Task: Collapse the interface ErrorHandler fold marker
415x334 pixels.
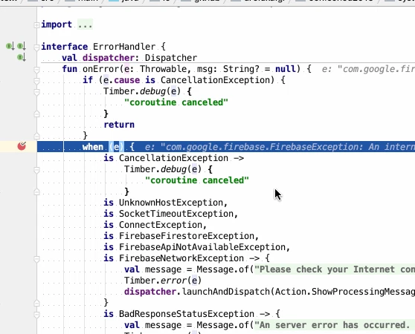Action: (x=36, y=47)
